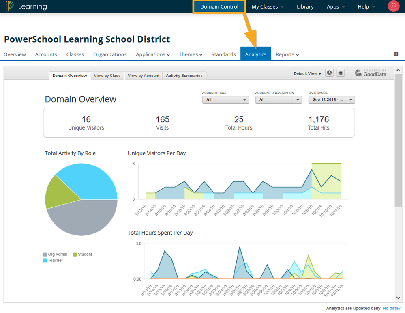Click the dashboard vertical scrollbar thumb
Image resolution: width=405 pixels, height=313 pixels.
[398, 140]
